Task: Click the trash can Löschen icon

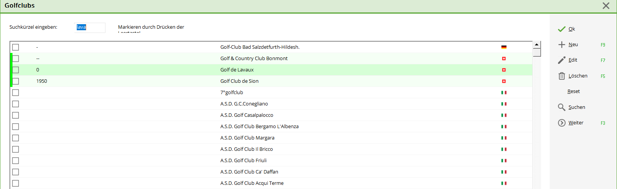Action: (562, 76)
